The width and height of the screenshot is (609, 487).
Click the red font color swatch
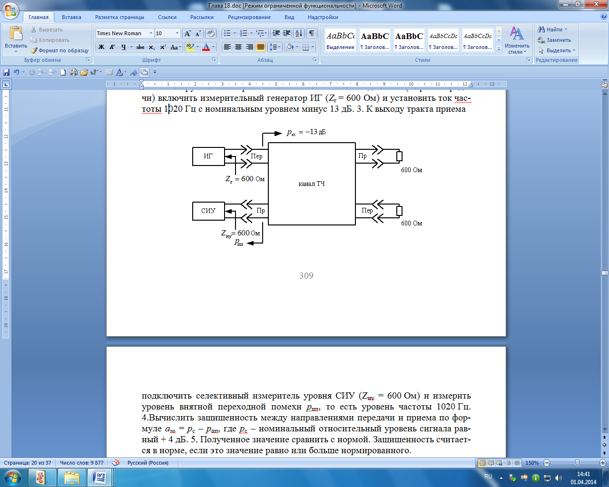(x=206, y=47)
